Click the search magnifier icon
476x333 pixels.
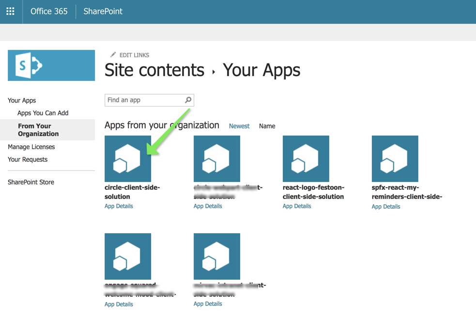[x=188, y=100]
